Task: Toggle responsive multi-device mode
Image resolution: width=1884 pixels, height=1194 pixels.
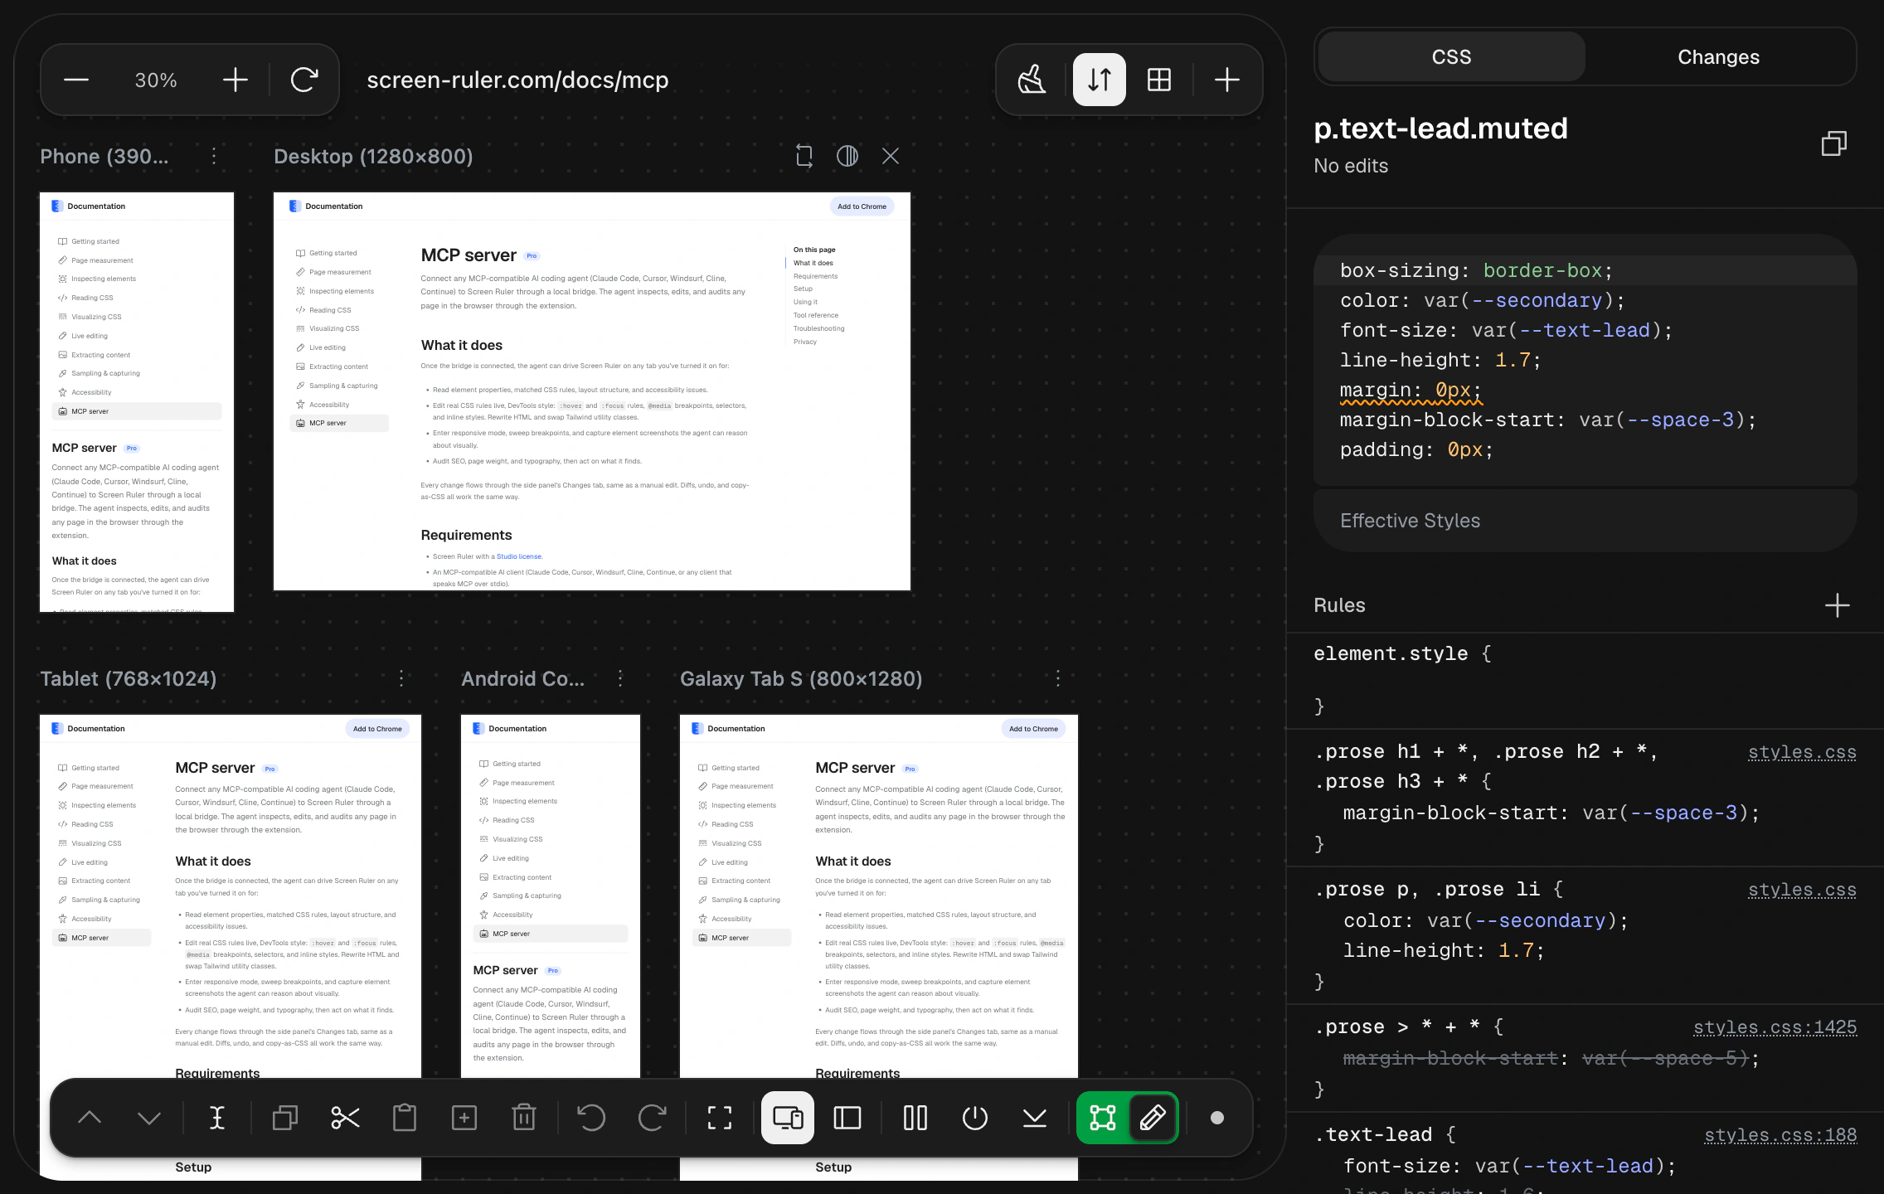Action: tap(788, 1118)
